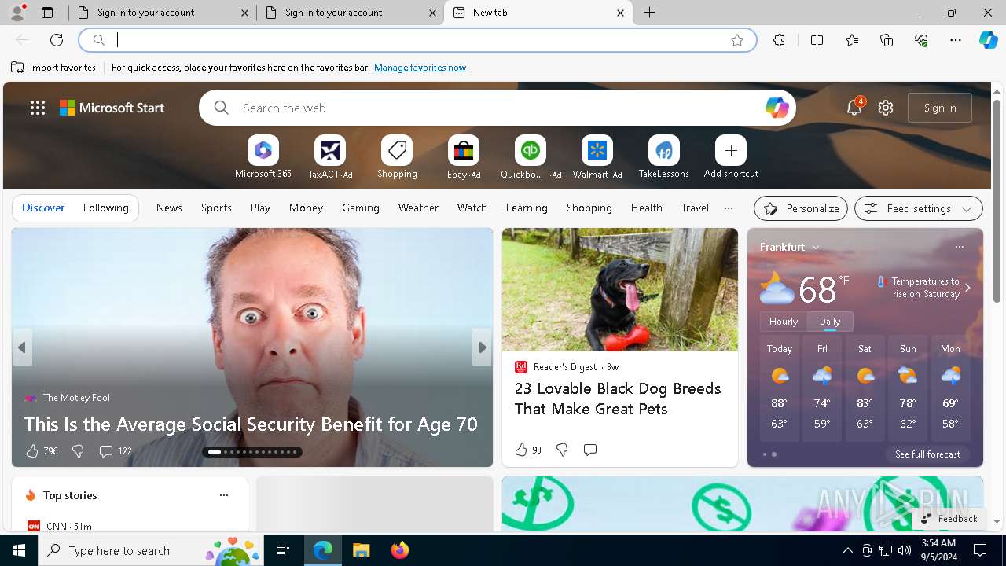The image size is (1006, 566).
Task: Open the Feedback button
Action: point(949,518)
